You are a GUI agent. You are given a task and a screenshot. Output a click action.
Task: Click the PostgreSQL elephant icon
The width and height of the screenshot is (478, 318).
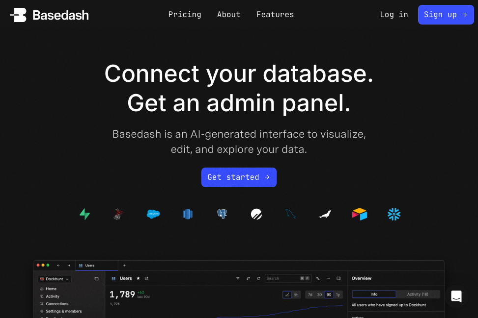click(222, 214)
